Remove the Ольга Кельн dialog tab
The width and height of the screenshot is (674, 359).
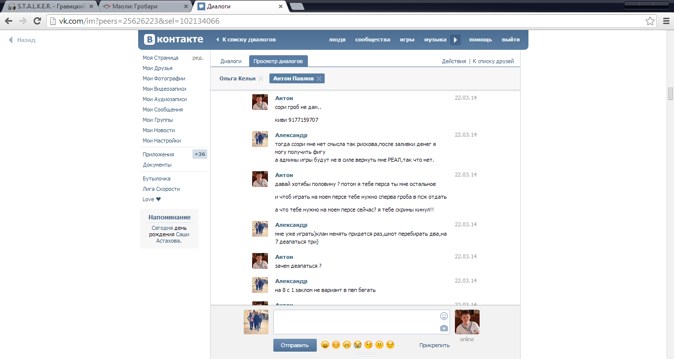click(x=261, y=78)
